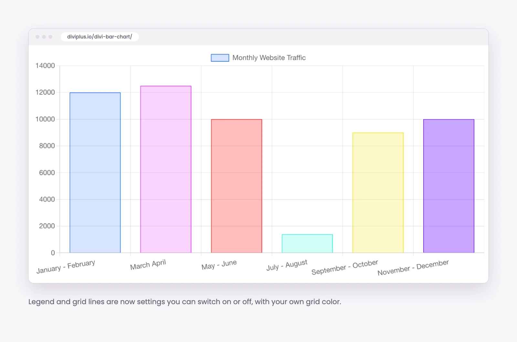Click the 14000 y-axis value

(45, 66)
